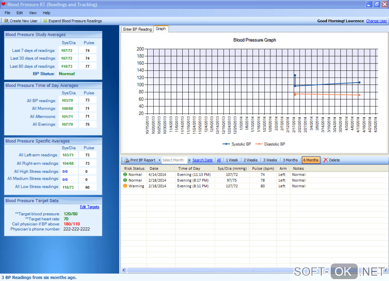Click the Change User link
This screenshot has height=281, width=389.
tap(376, 21)
